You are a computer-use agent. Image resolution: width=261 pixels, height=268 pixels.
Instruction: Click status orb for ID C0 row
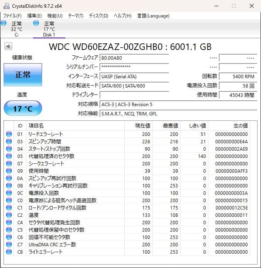click(x=9, y=200)
